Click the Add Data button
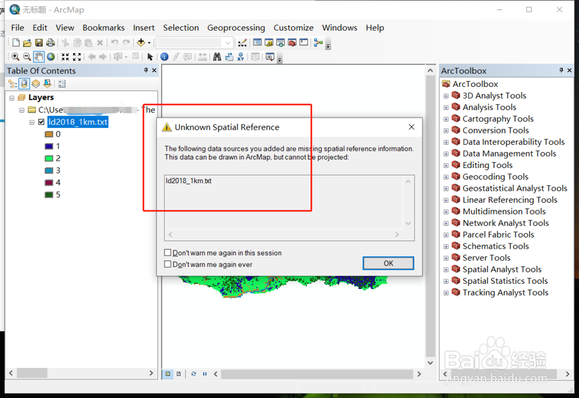This screenshot has height=398, width=579. click(x=141, y=42)
